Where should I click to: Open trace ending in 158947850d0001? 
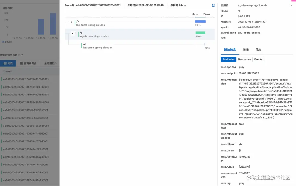[25, 110]
